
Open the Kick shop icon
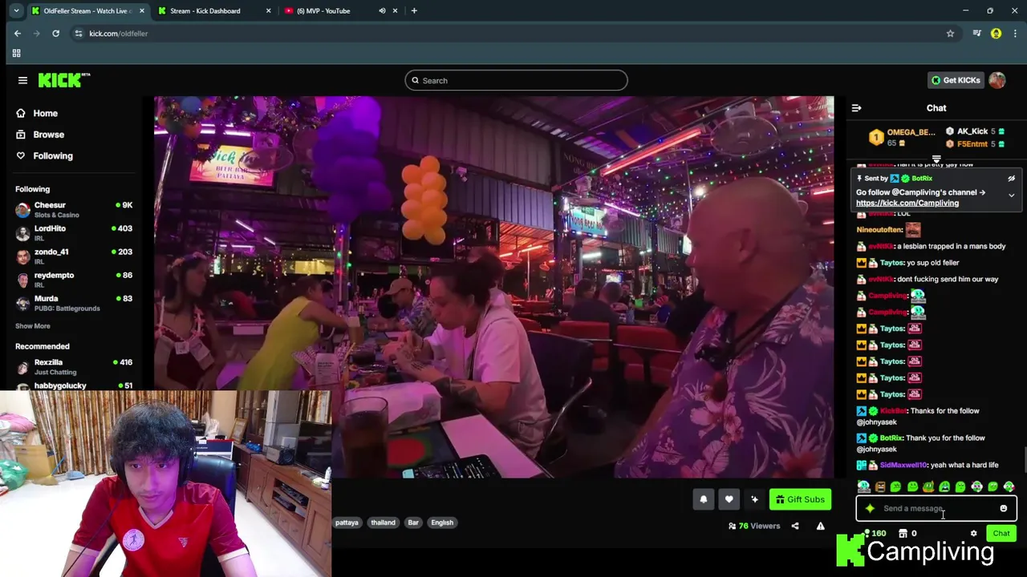click(x=903, y=534)
